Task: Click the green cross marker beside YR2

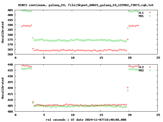Action: click(x=150, y=70)
